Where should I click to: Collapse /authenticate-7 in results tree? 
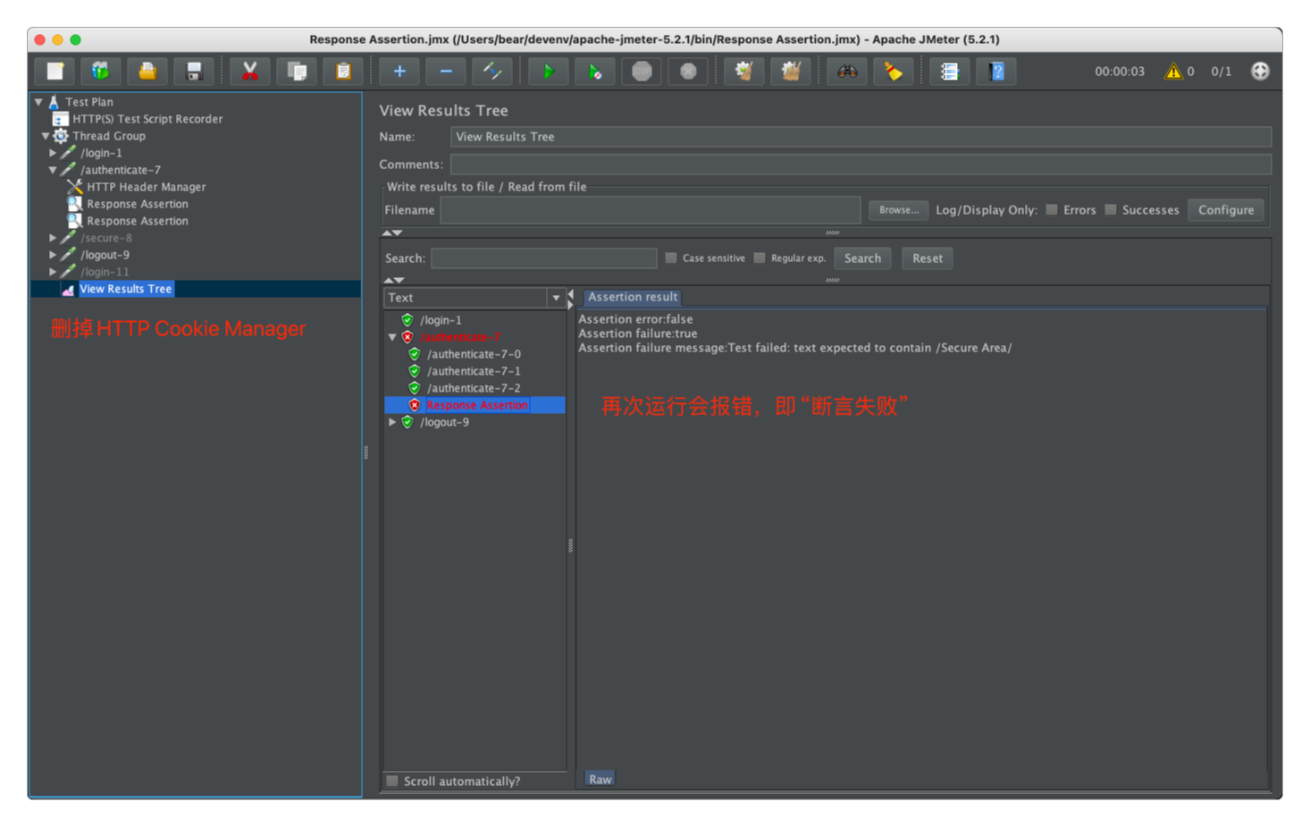[x=392, y=337]
